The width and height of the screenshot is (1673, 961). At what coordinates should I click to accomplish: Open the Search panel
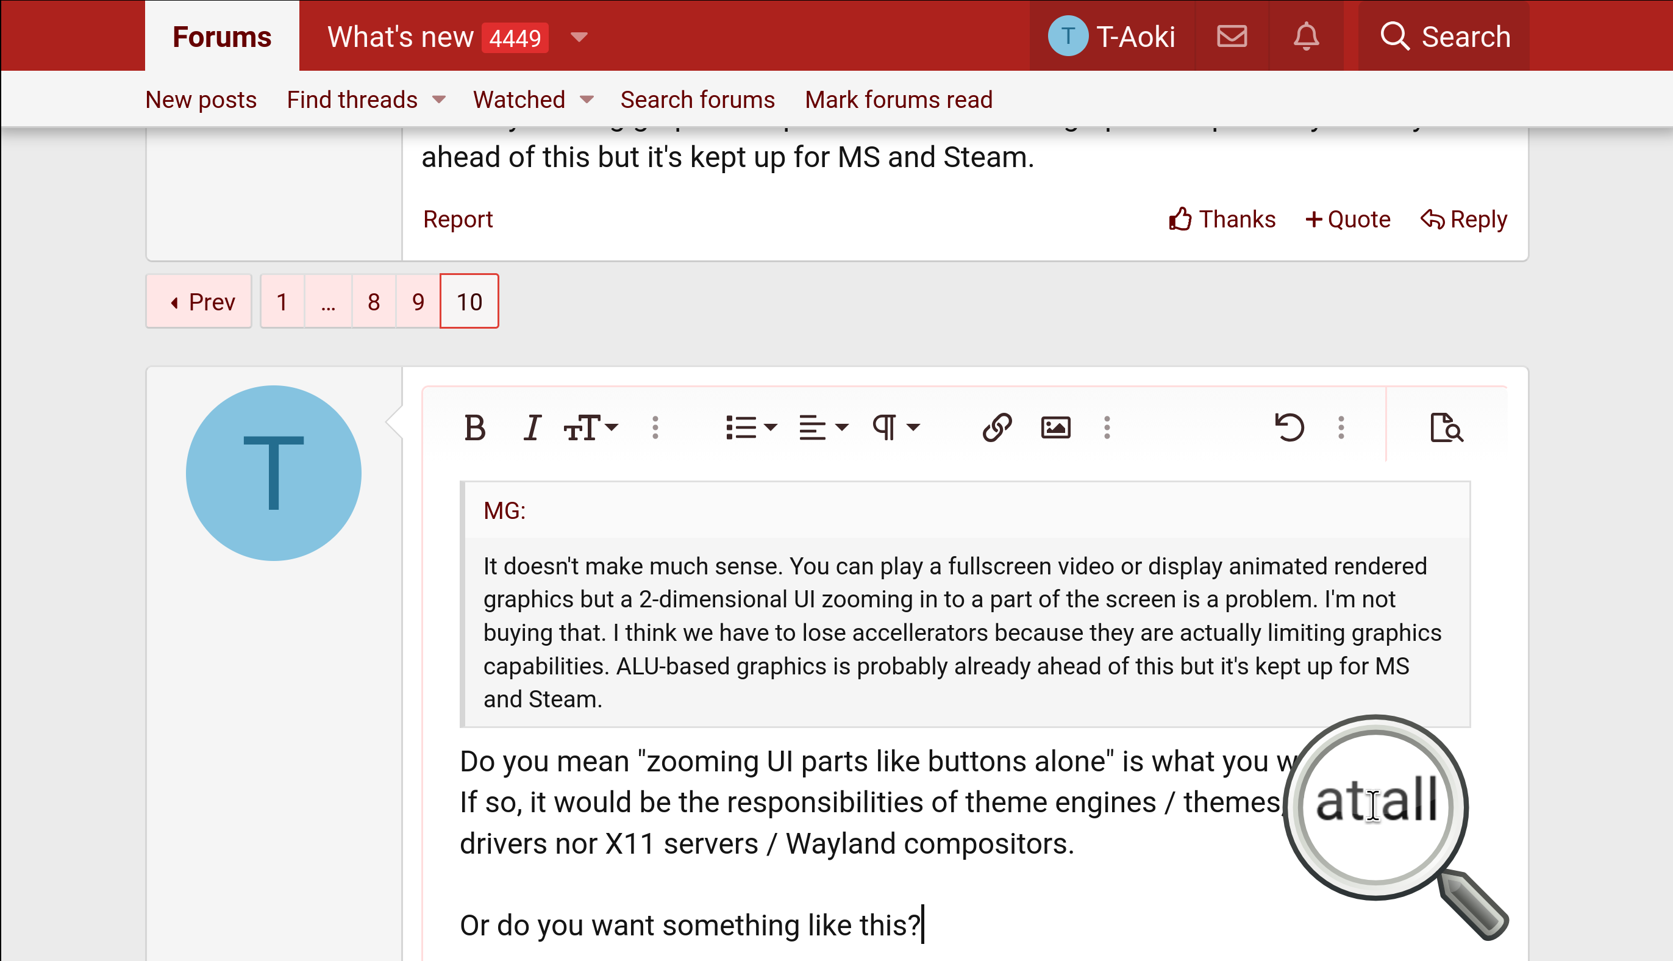[x=1446, y=37]
